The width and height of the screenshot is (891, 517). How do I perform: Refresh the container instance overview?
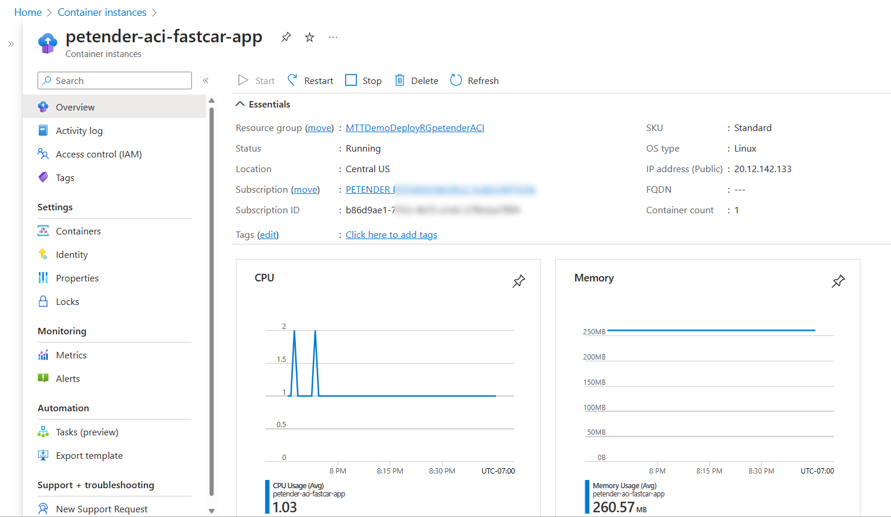[x=474, y=80]
